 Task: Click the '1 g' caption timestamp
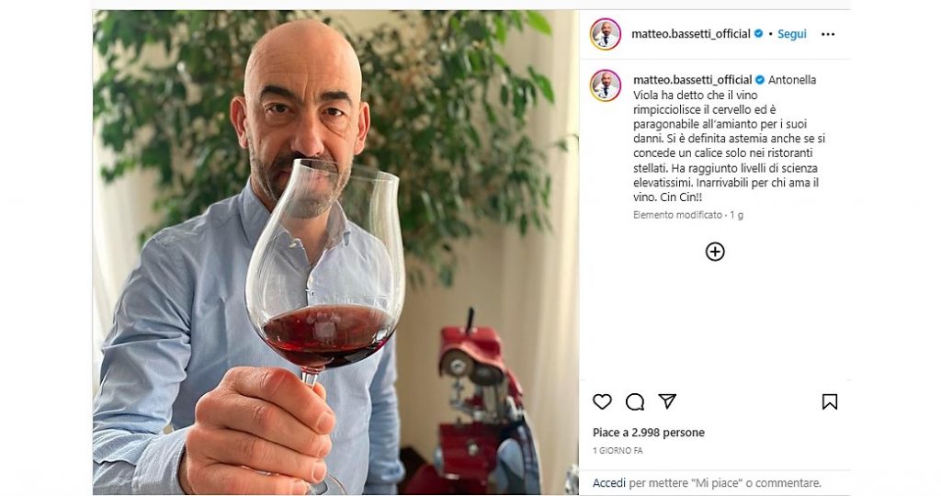pyautogui.click(x=736, y=215)
